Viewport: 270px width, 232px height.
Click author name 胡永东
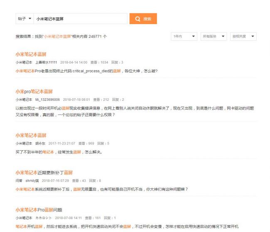(40, 143)
